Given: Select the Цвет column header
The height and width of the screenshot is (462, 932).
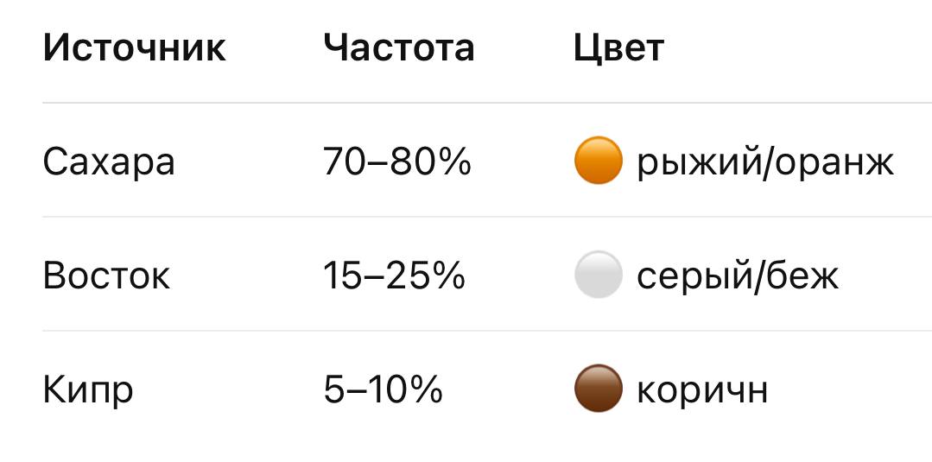Looking at the screenshot, I should (x=618, y=47).
